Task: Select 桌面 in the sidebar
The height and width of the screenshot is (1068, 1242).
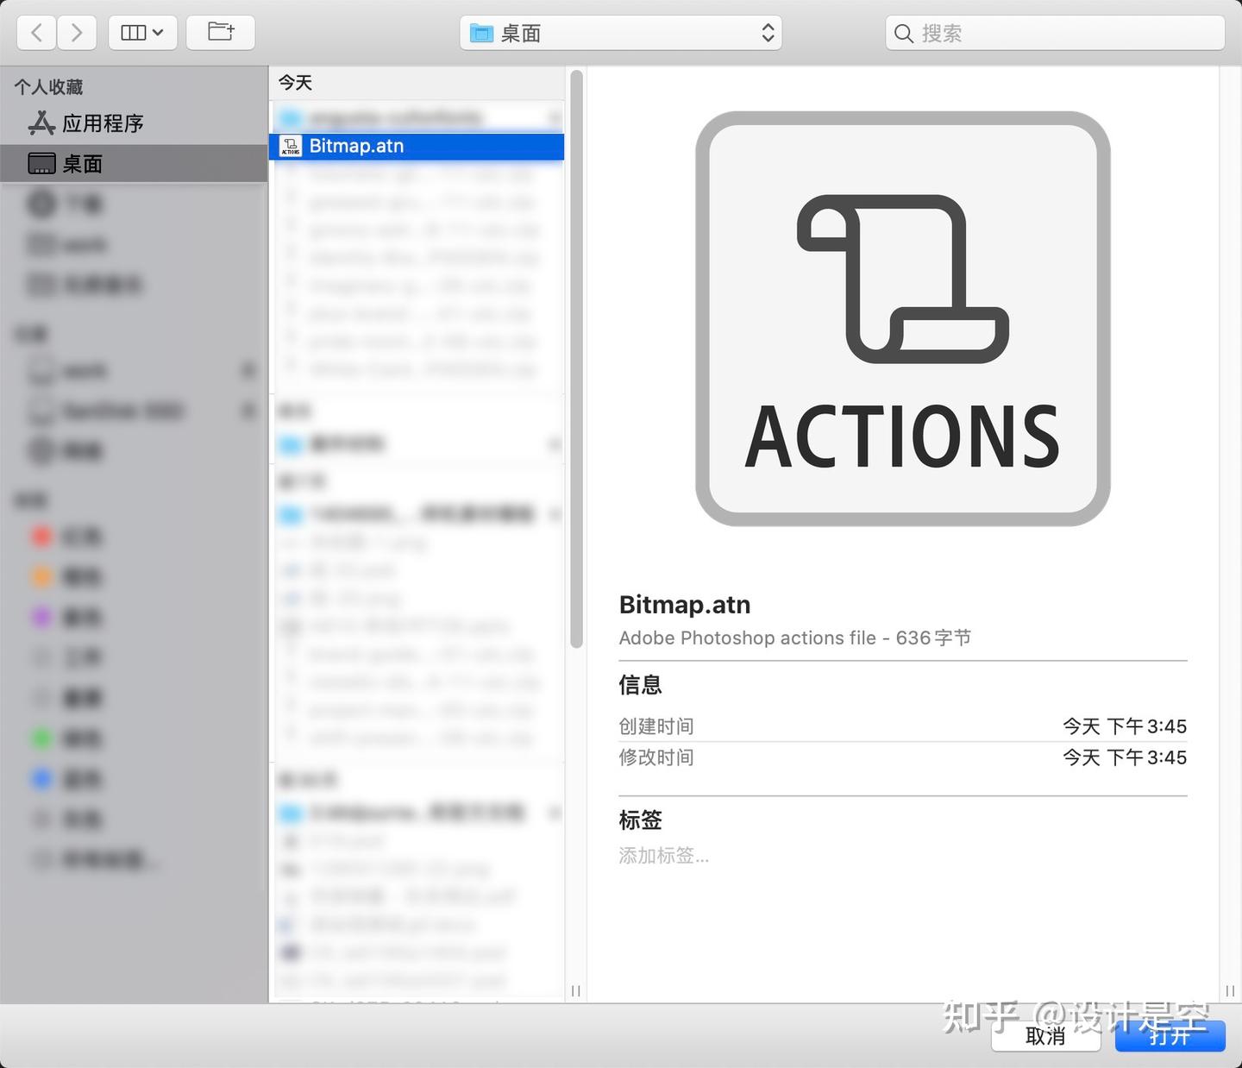Action: coord(134,164)
